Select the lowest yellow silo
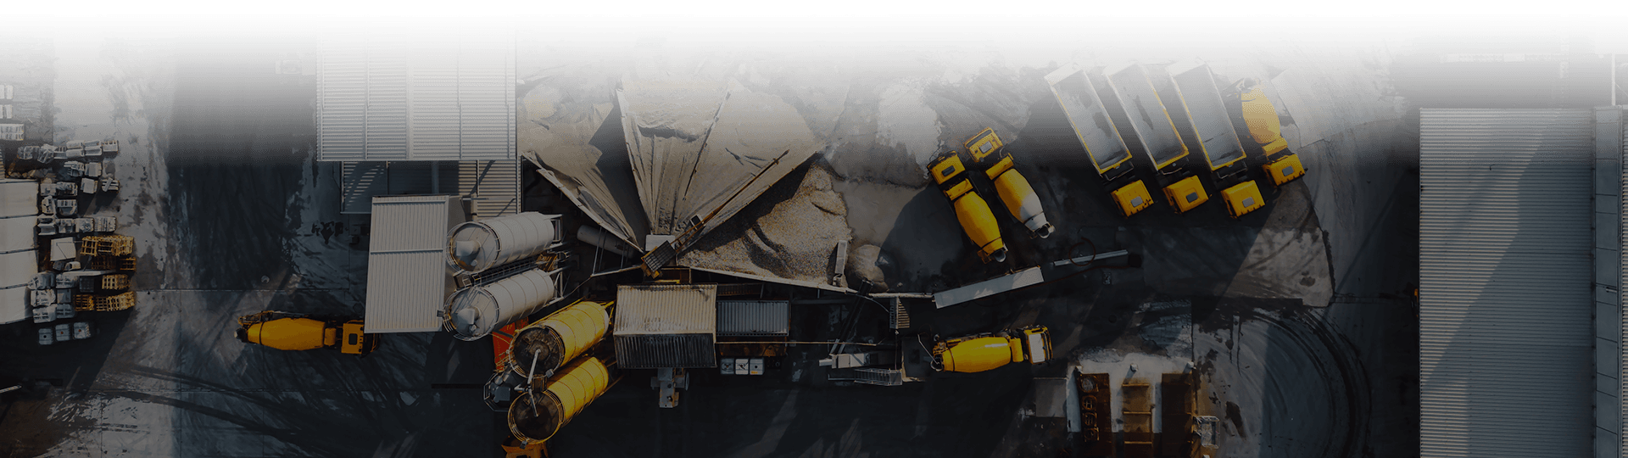Viewport: 1628px width, 458px height. point(559,399)
